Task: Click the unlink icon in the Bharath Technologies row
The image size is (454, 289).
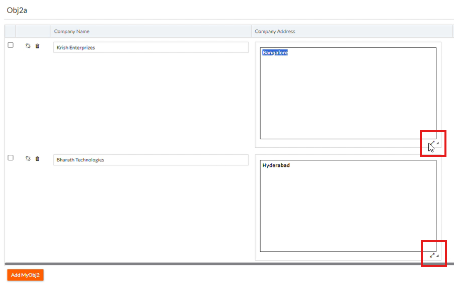Action: (28, 158)
